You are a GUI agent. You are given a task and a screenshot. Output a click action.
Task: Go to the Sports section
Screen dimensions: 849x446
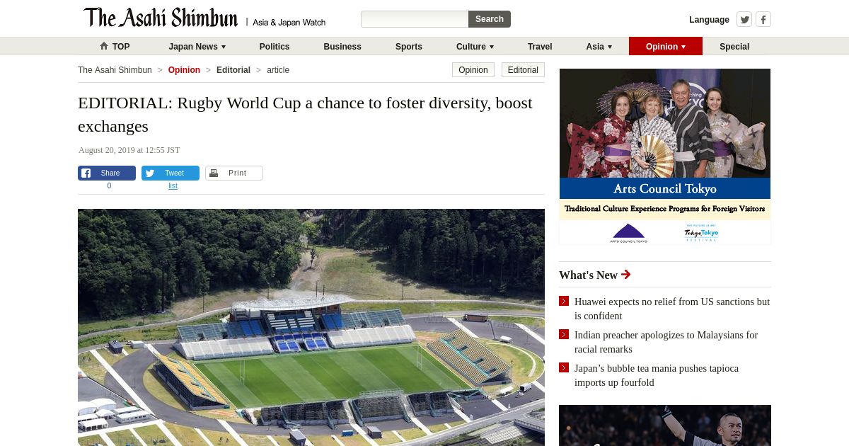(x=409, y=47)
